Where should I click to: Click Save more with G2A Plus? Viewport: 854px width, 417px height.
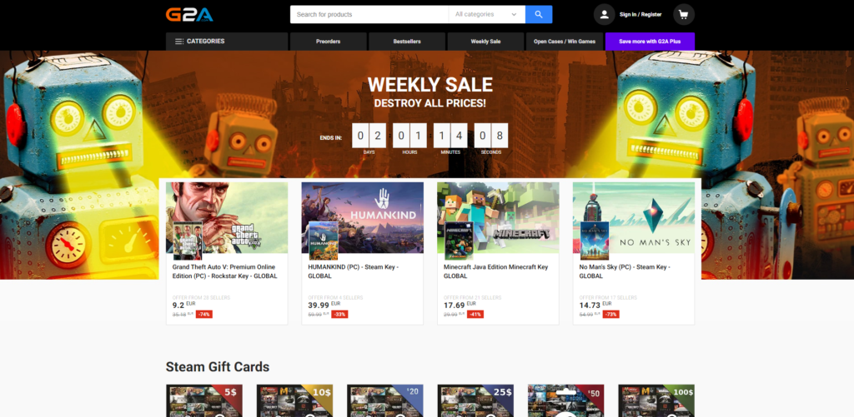650,42
